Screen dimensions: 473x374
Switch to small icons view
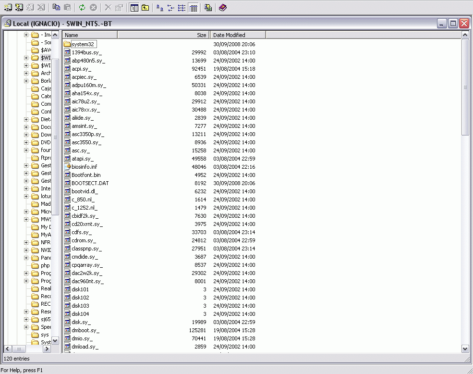tap(171, 8)
